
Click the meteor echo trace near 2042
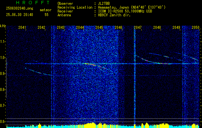[39, 72]
